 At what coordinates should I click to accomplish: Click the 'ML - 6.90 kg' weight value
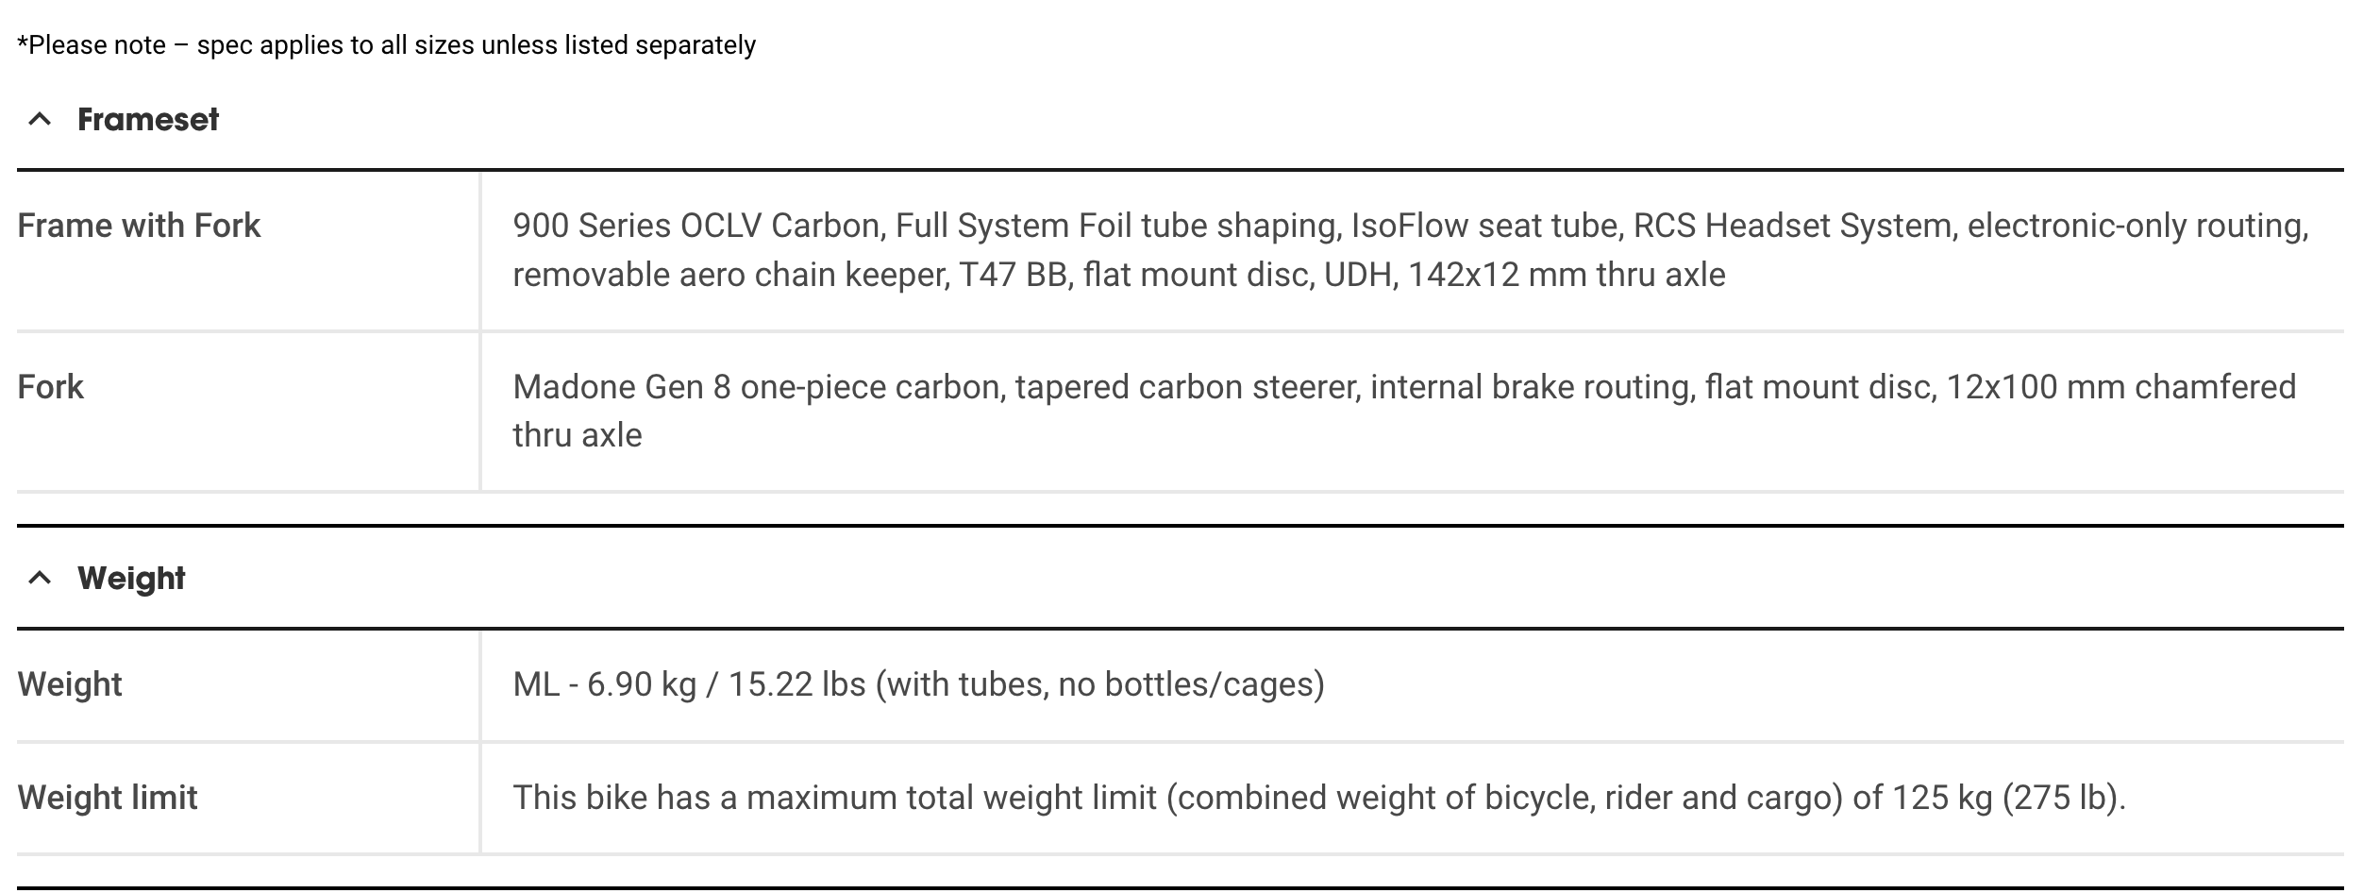(604, 684)
